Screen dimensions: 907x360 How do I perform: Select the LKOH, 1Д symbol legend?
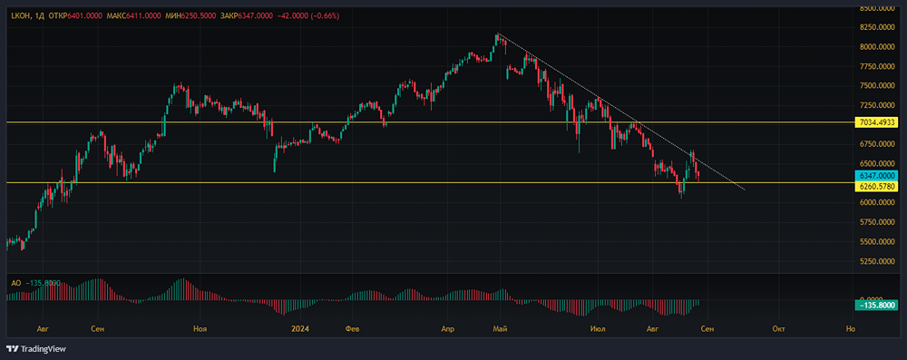point(28,16)
